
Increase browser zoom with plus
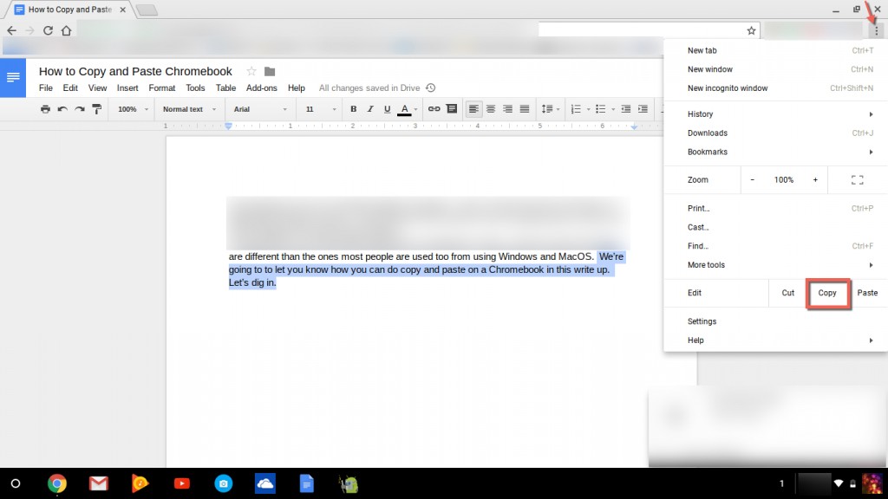pos(815,180)
